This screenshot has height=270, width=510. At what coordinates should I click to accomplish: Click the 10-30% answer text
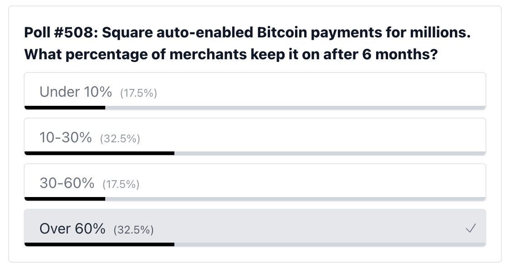point(66,137)
